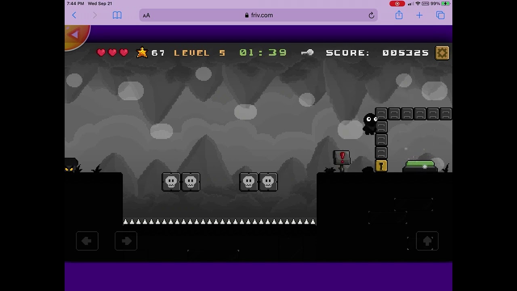Tap the black blob player character

[x=370, y=124]
